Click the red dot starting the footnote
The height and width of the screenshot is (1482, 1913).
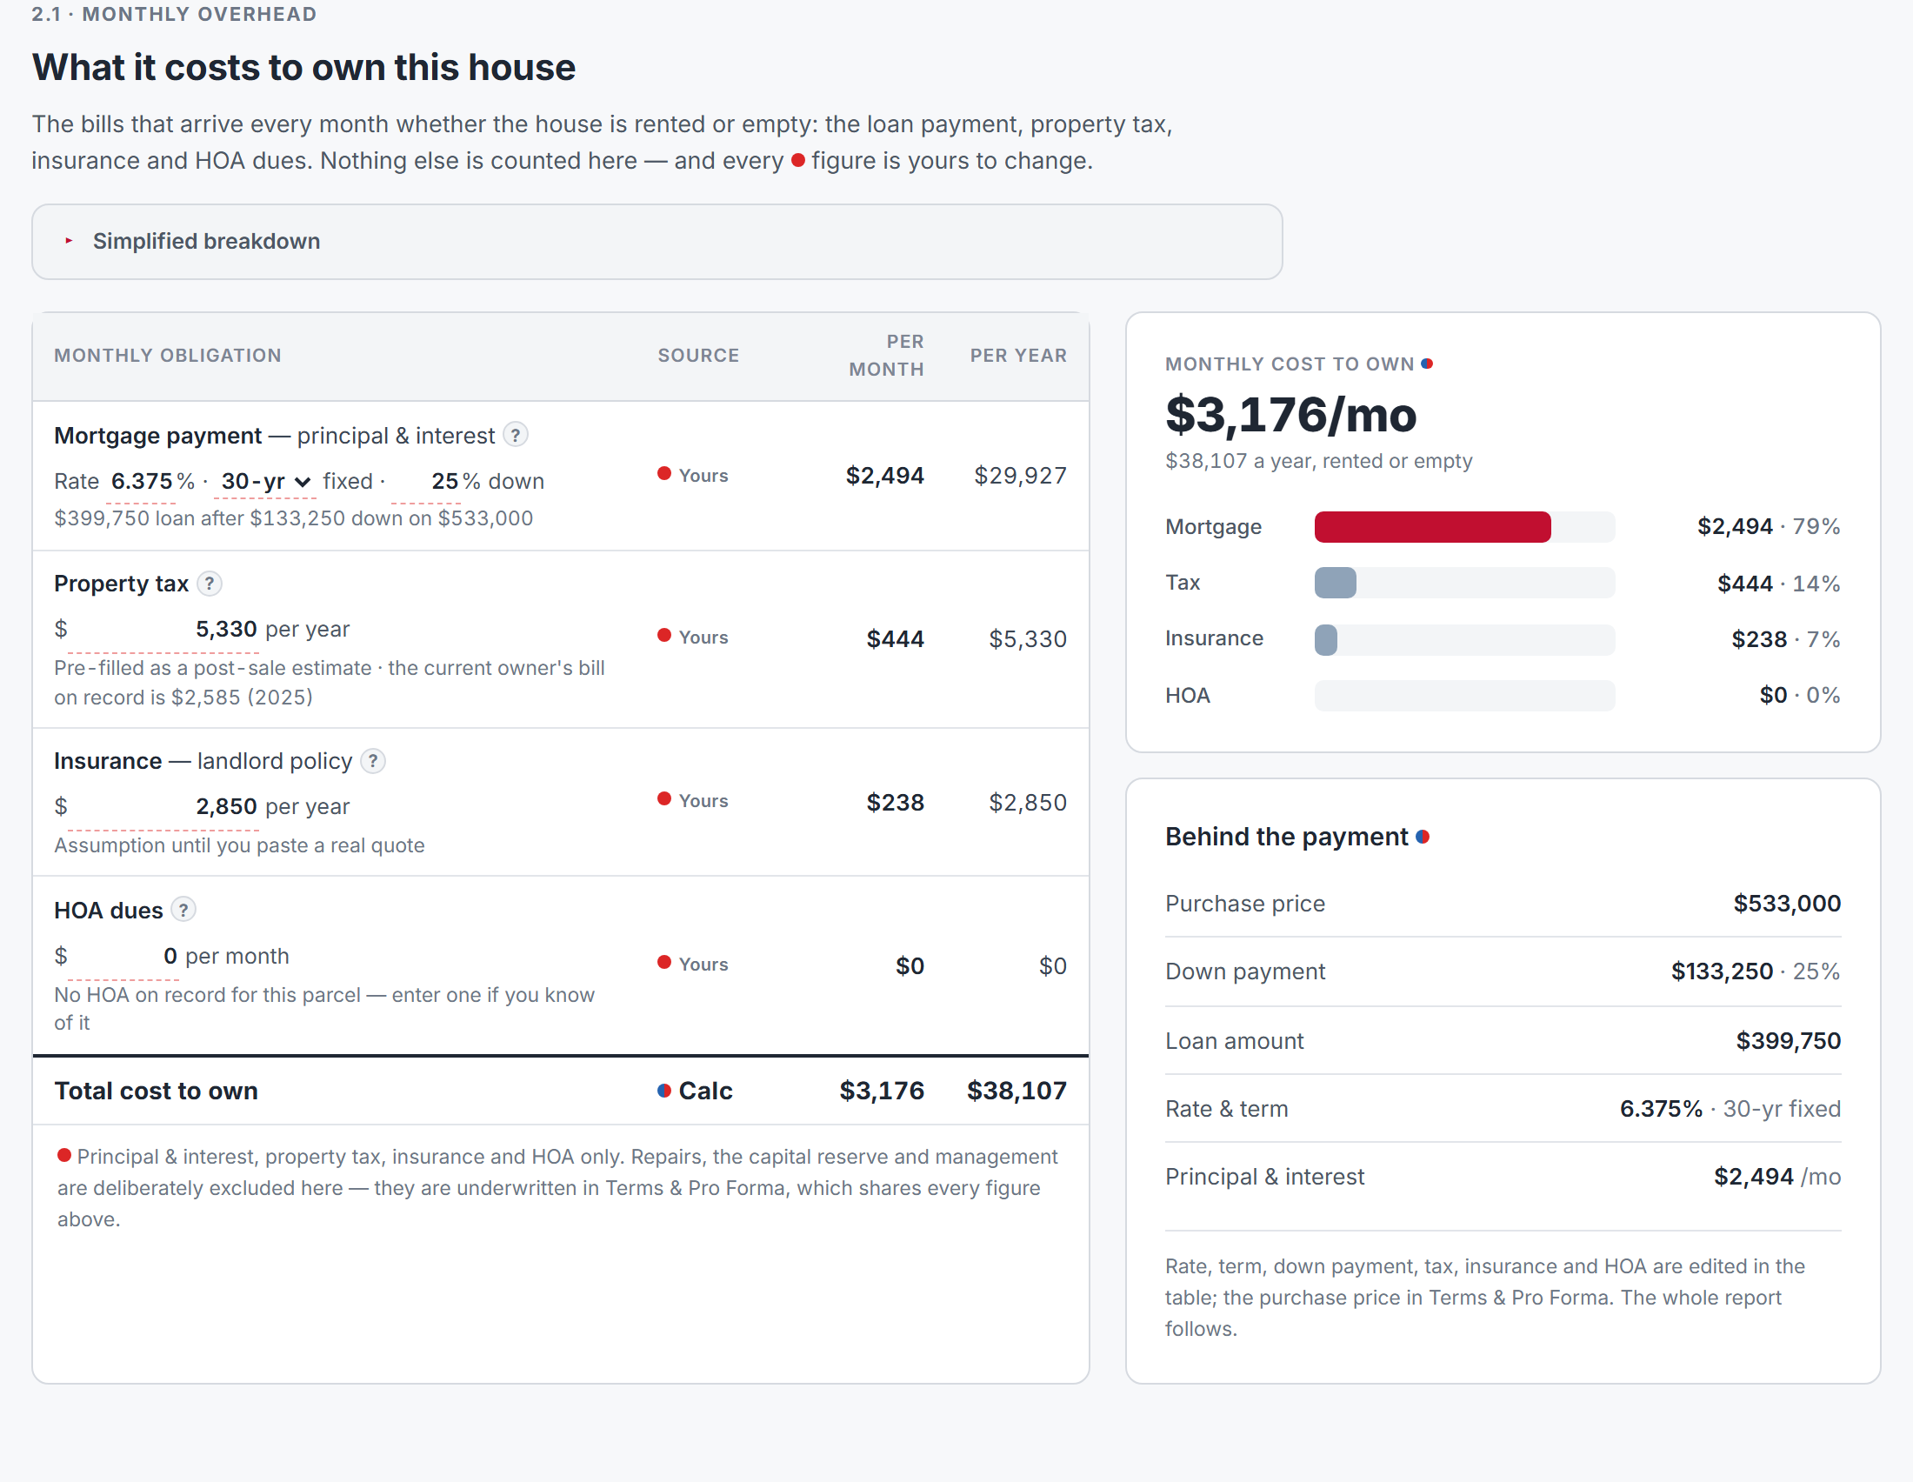pos(64,1156)
